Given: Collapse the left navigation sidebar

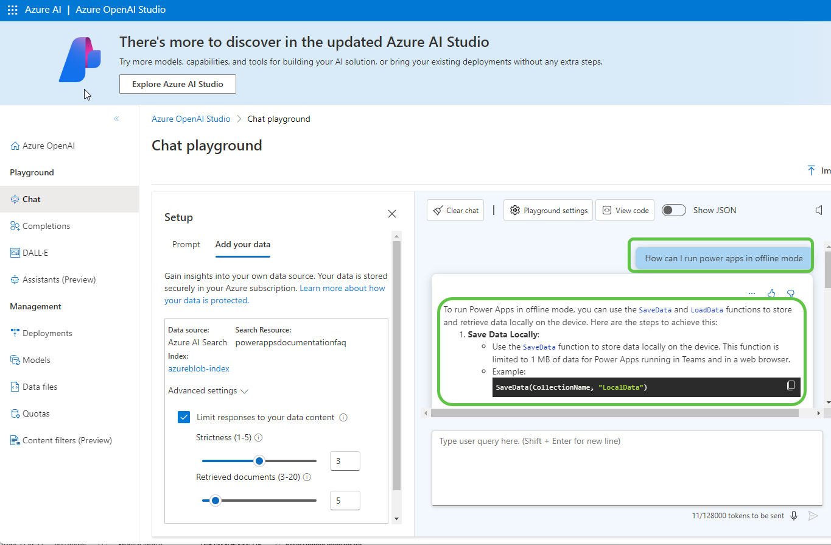Looking at the screenshot, I should click(116, 119).
